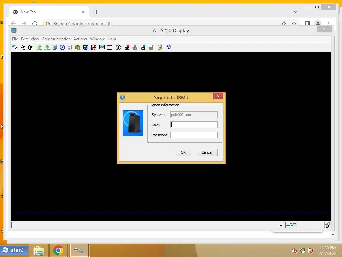Image resolution: width=342 pixels, height=257 pixels.
Task: Click the olive package box icon
Action: [78, 47]
